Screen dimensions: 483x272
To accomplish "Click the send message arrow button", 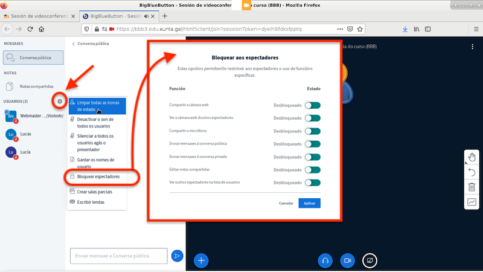I will tap(177, 256).
